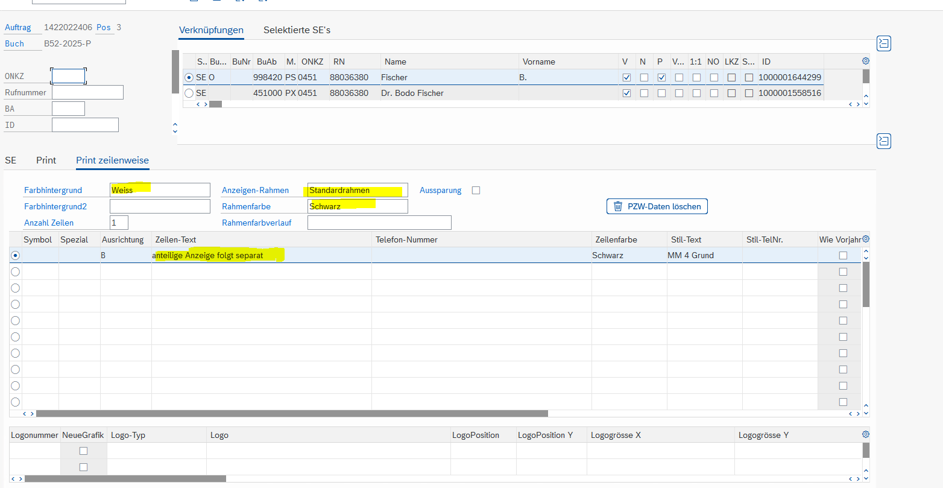This screenshot has height=488, width=943.
Task: Click PZW-Daten löschen trash button
Action: (657, 206)
